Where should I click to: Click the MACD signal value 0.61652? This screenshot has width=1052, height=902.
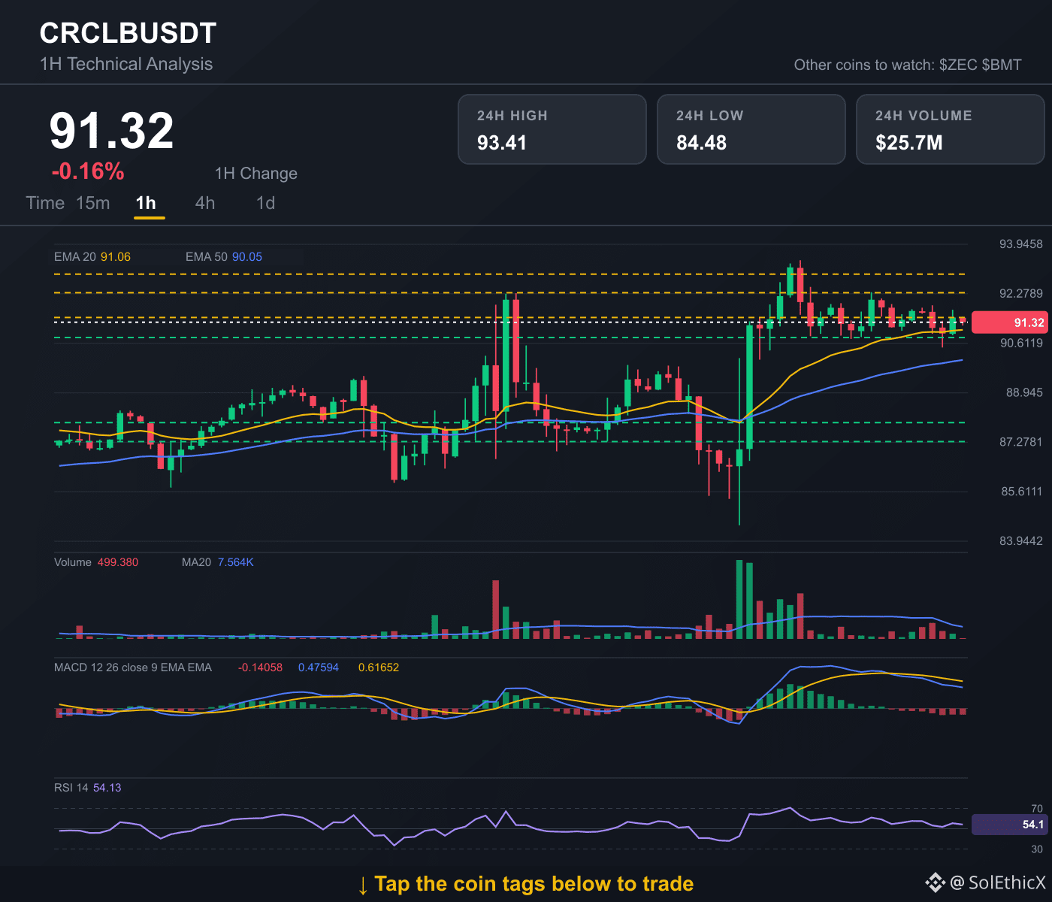tap(379, 667)
